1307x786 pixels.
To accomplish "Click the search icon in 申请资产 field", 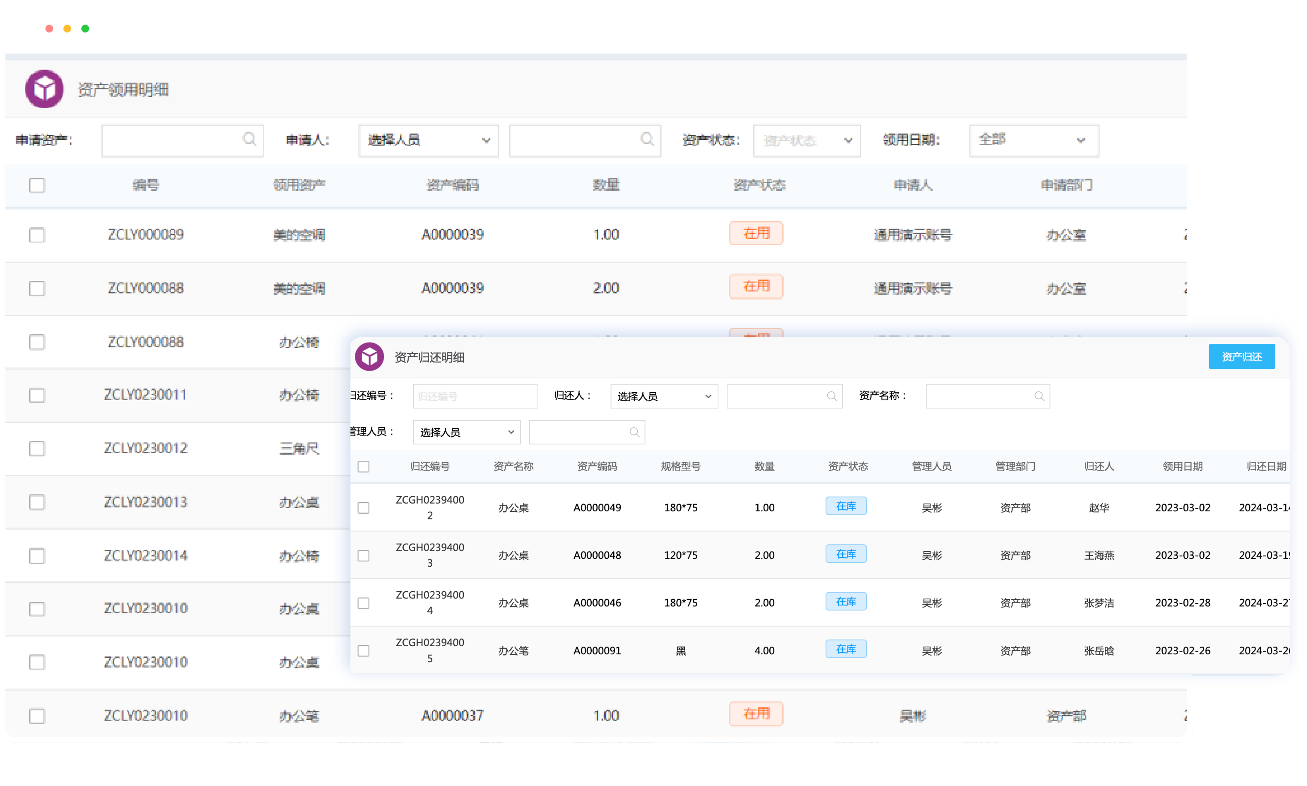I will [249, 139].
